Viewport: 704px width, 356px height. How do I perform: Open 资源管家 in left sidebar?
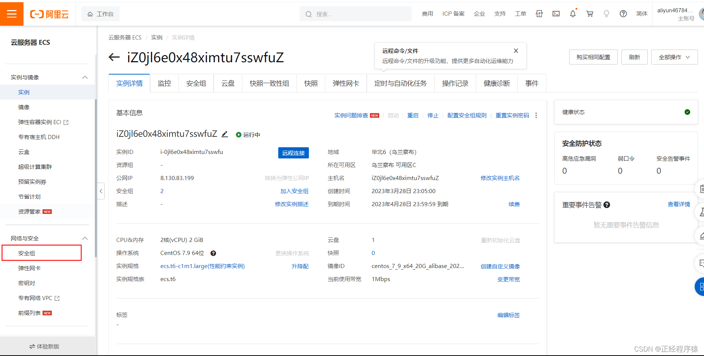30,211
